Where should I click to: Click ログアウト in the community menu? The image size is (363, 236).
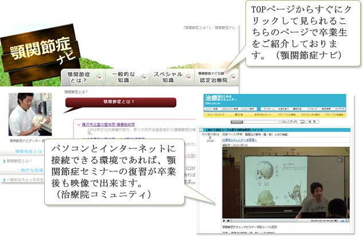pyautogui.click(x=339, y=109)
